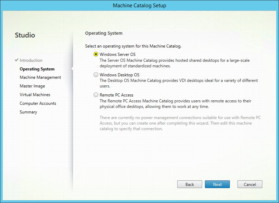Click the Studio heading in left panel
279x203 pixels.
click(x=25, y=35)
